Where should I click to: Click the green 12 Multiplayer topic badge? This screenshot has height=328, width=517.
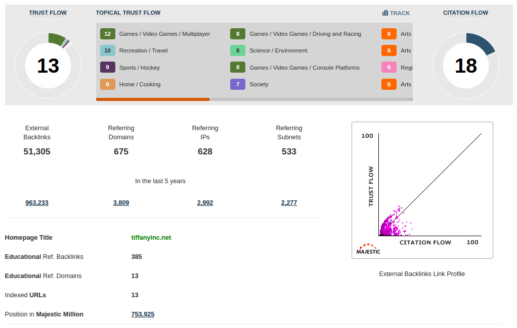coord(107,34)
